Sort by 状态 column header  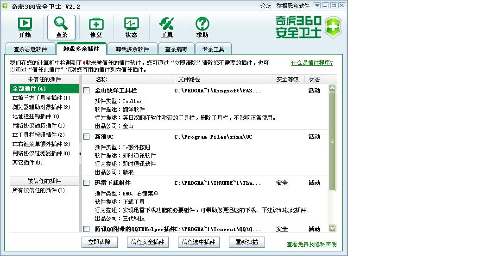pyautogui.click(x=315, y=79)
